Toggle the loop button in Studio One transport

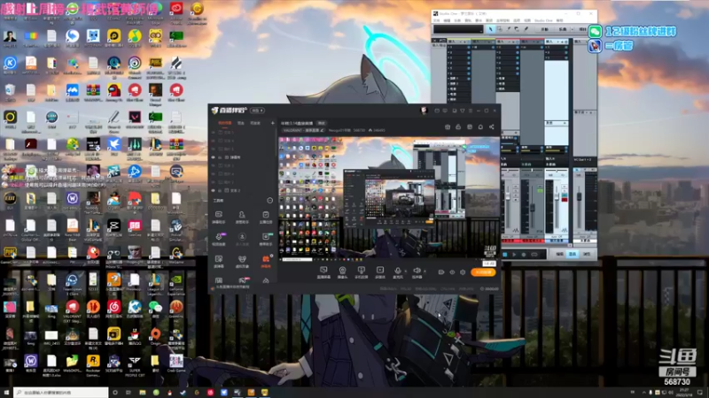pos(534,255)
